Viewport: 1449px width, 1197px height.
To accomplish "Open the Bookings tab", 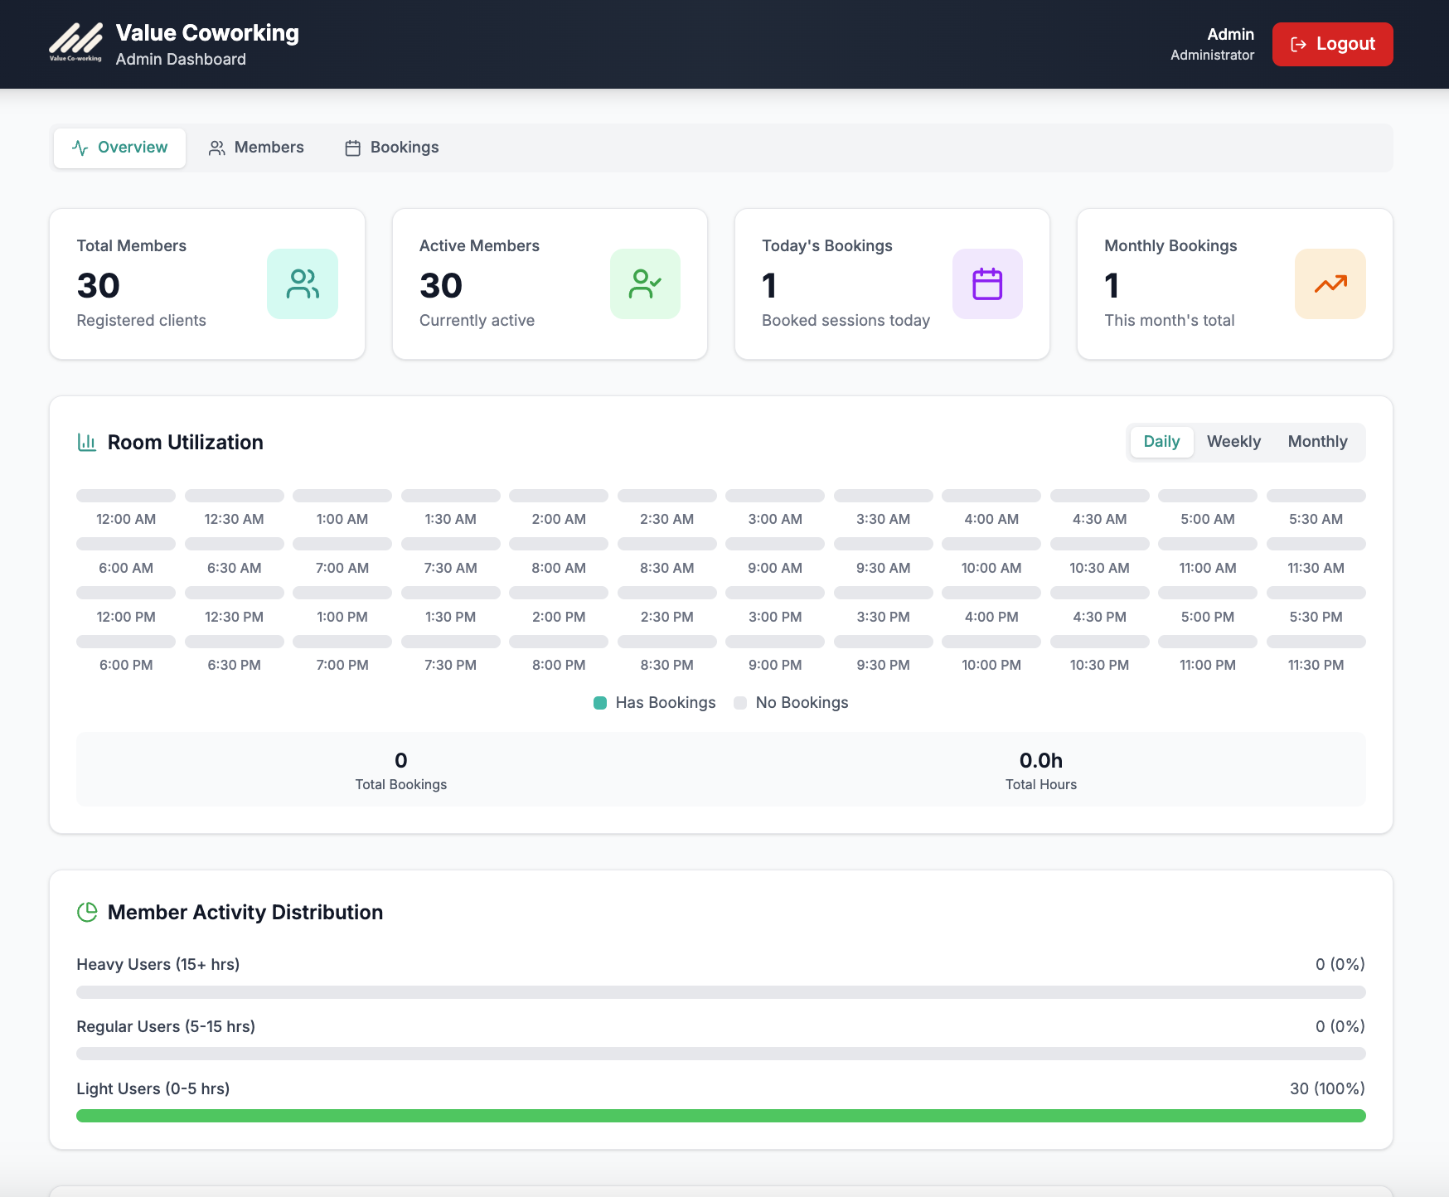I will click(392, 148).
